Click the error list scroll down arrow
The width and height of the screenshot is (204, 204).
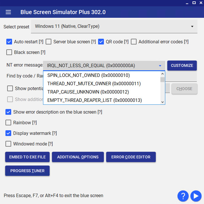click(162, 102)
